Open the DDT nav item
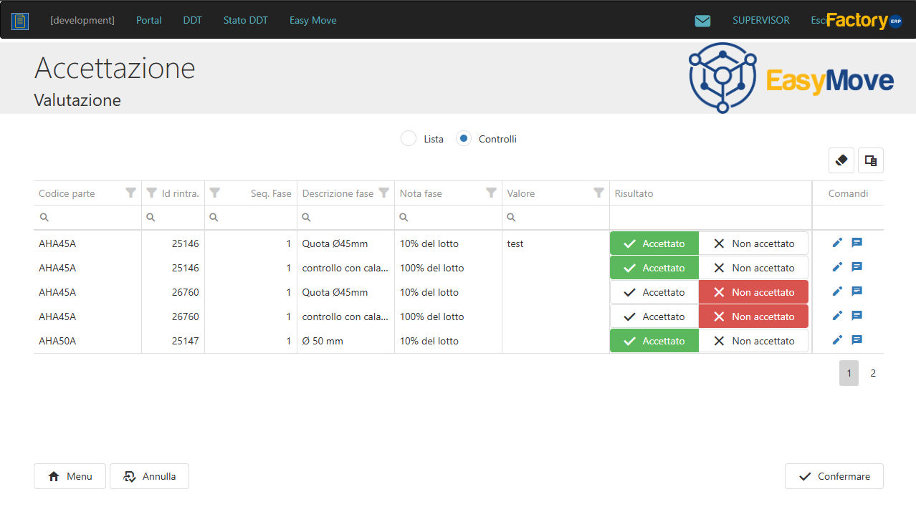916x517 pixels. coord(193,20)
